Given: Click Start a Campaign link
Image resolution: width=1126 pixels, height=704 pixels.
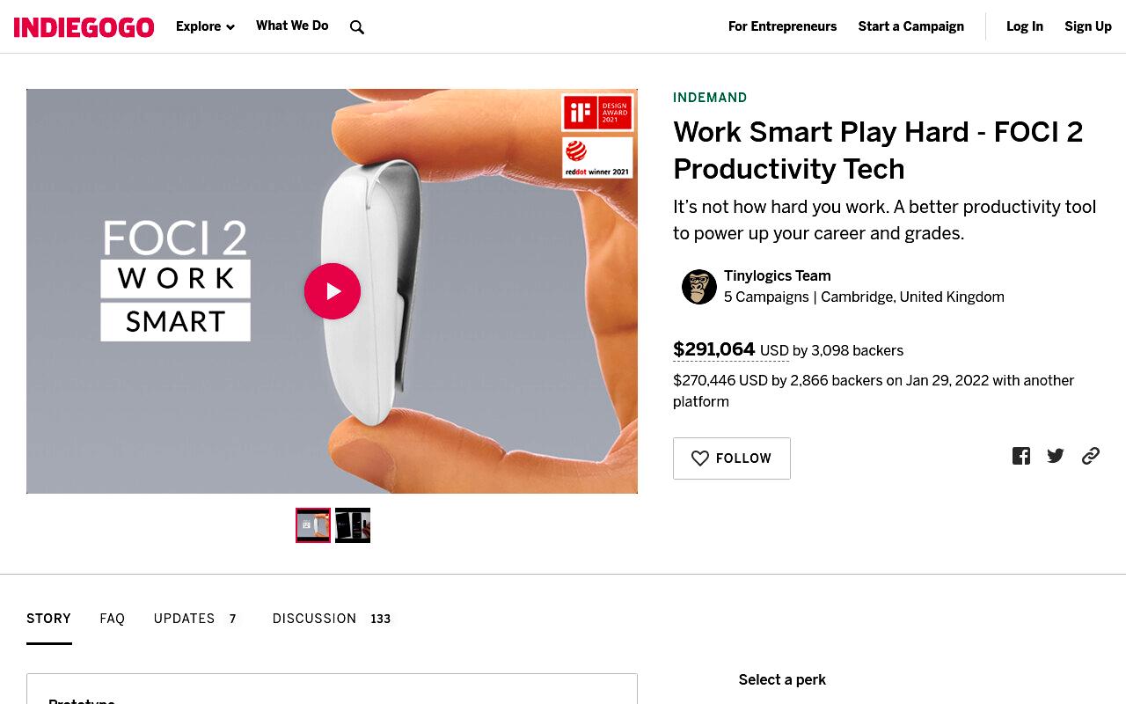Looking at the screenshot, I should [x=911, y=26].
